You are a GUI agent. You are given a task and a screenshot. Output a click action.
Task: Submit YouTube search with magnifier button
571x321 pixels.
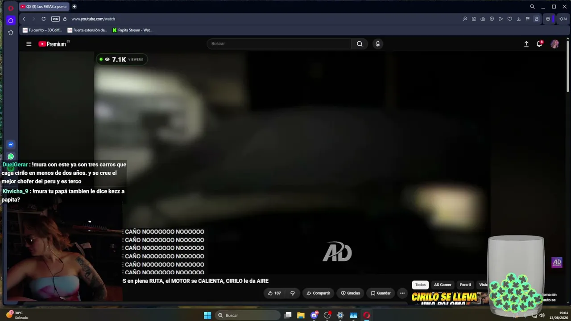[360, 44]
